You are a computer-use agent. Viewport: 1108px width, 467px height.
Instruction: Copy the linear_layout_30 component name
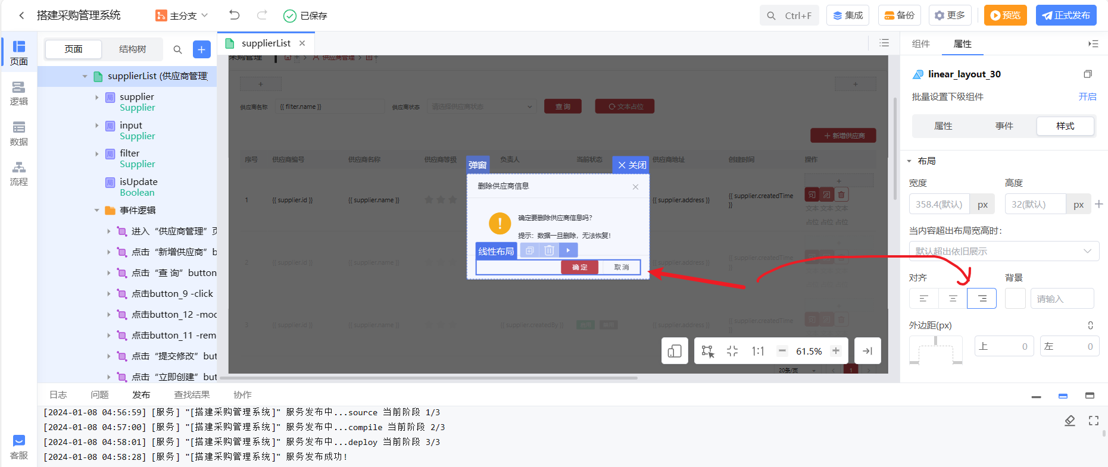point(1088,74)
